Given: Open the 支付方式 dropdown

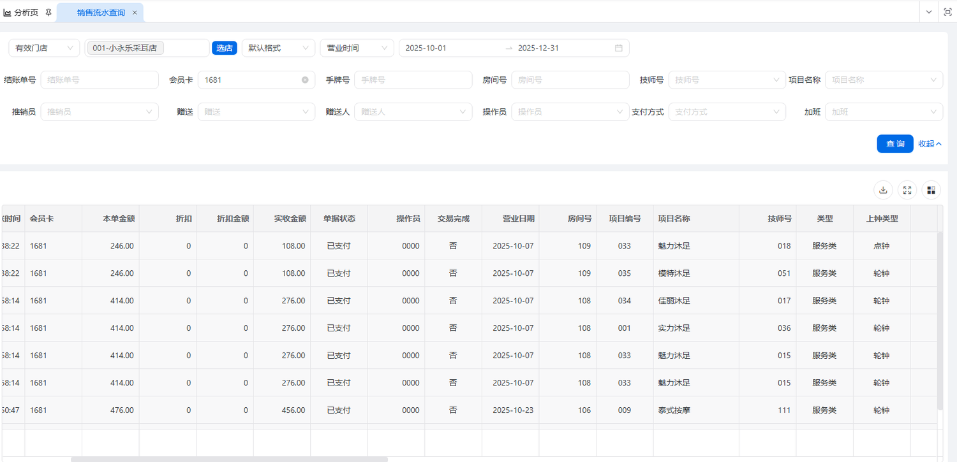Looking at the screenshot, I should coord(727,112).
